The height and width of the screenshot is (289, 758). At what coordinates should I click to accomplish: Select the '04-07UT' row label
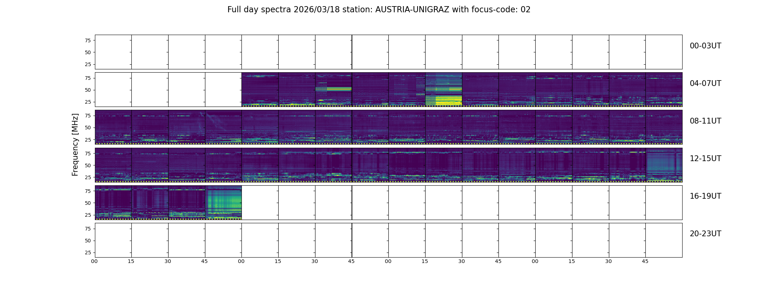click(x=705, y=83)
